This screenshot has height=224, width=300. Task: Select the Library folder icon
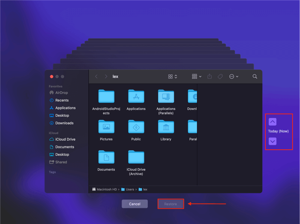pyautogui.click(x=166, y=127)
